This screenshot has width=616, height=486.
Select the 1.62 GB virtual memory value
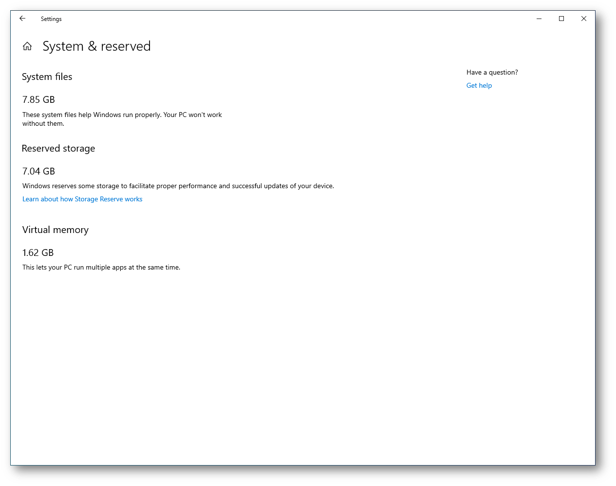click(38, 253)
